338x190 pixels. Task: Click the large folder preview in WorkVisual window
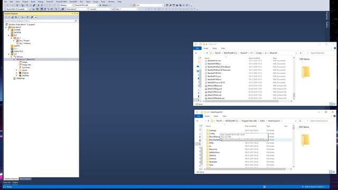(x=305, y=140)
